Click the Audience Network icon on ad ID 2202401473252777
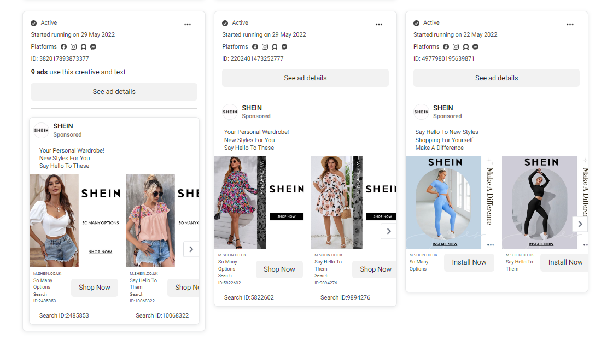607x340 pixels. coord(275,47)
